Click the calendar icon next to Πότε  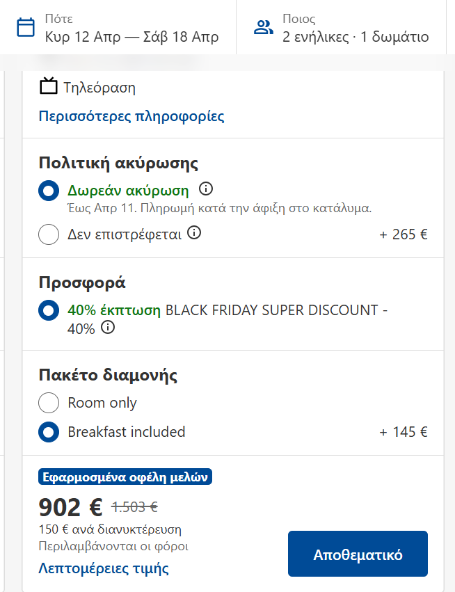pyautogui.click(x=26, y=26)
